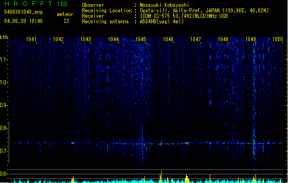Click the A504HB(yagi 4el) antenna text
The image size is (288, 183).
[162, 22]
